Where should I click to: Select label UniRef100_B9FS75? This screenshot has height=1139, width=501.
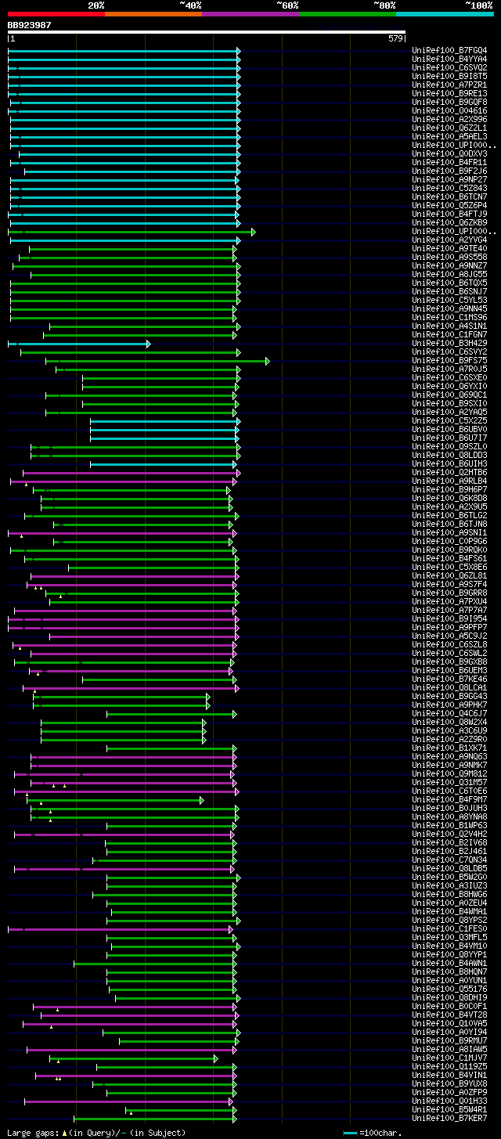tap(449, 361)
